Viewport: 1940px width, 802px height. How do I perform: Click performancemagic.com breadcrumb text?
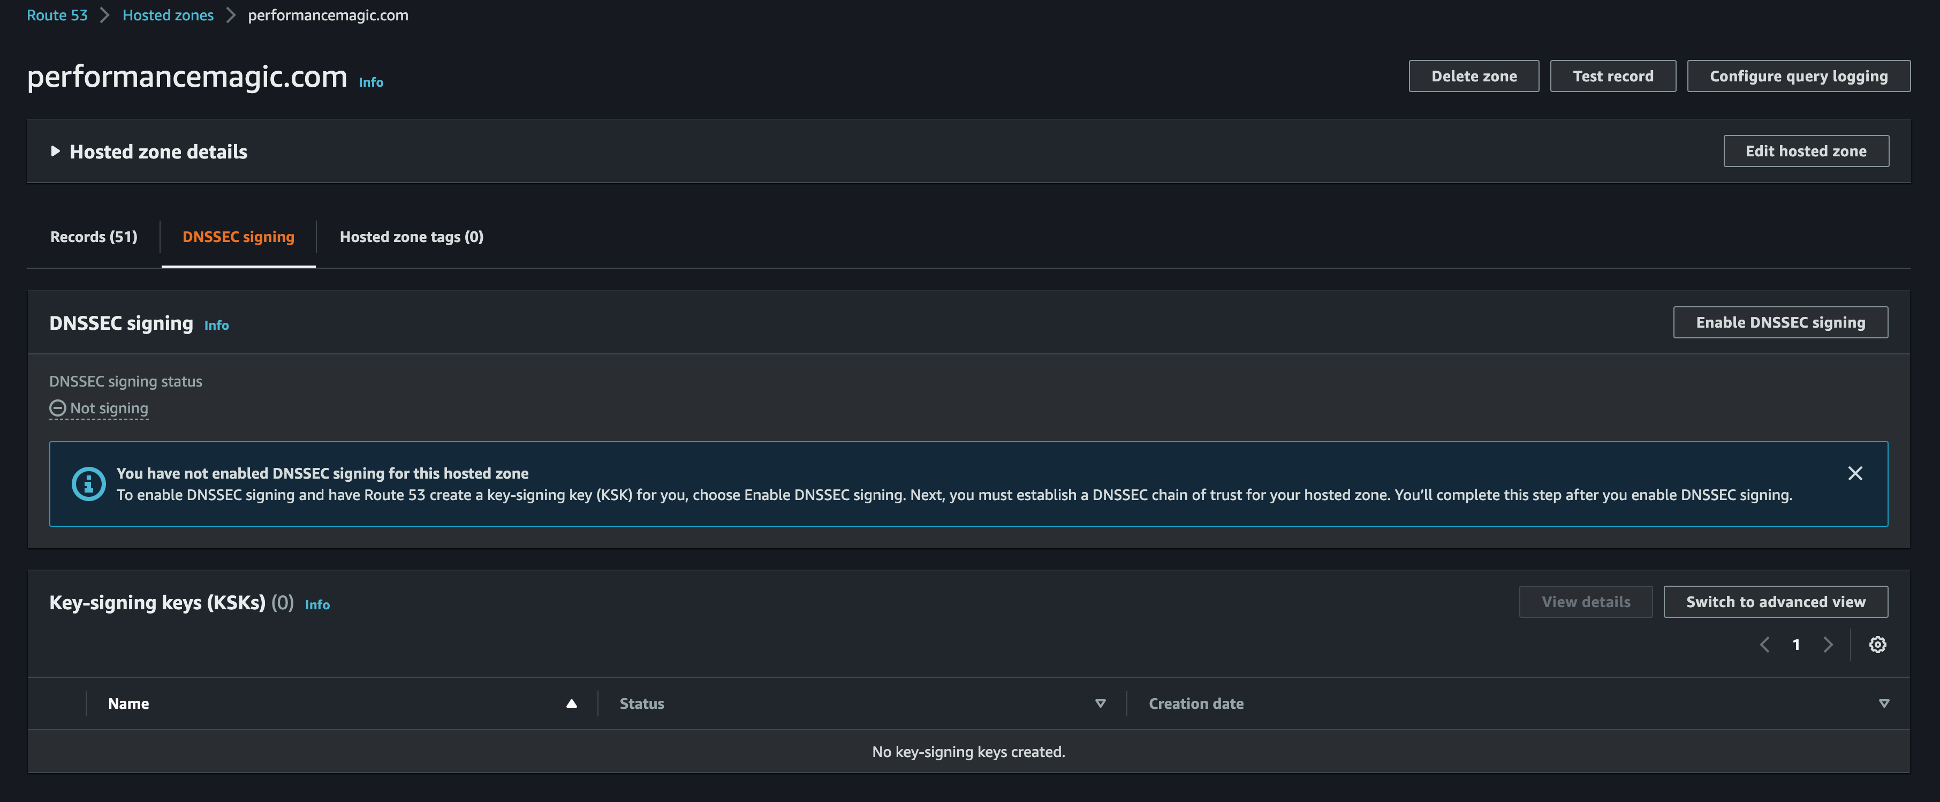pyautogui.click(x=328, y=15)
